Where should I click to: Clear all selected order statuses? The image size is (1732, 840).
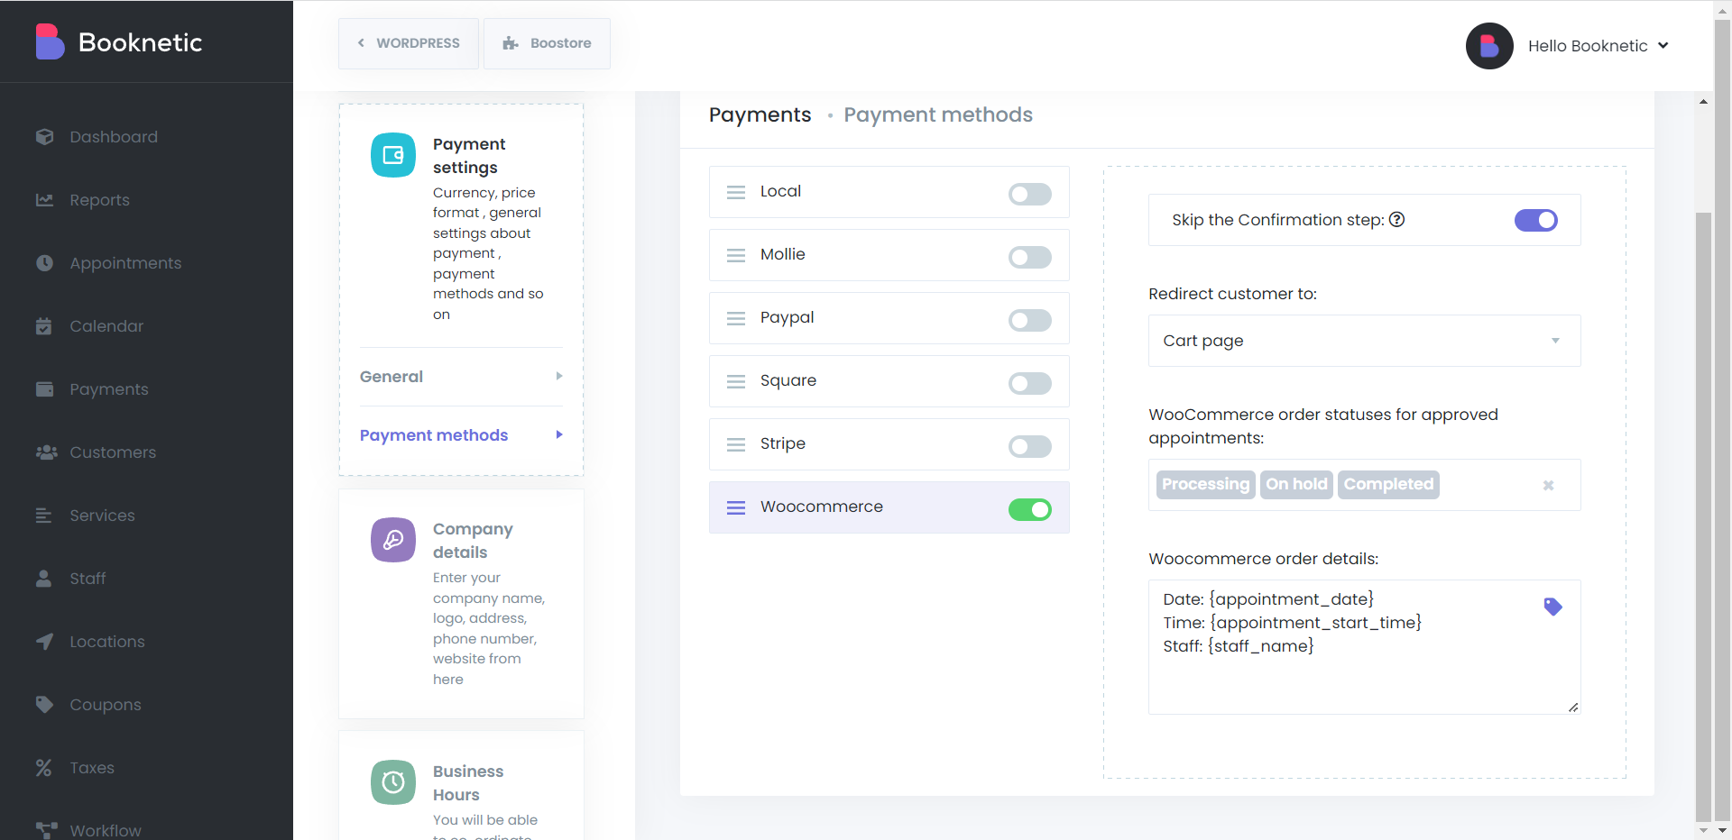pyautogui.click(x=1548, y=485)
